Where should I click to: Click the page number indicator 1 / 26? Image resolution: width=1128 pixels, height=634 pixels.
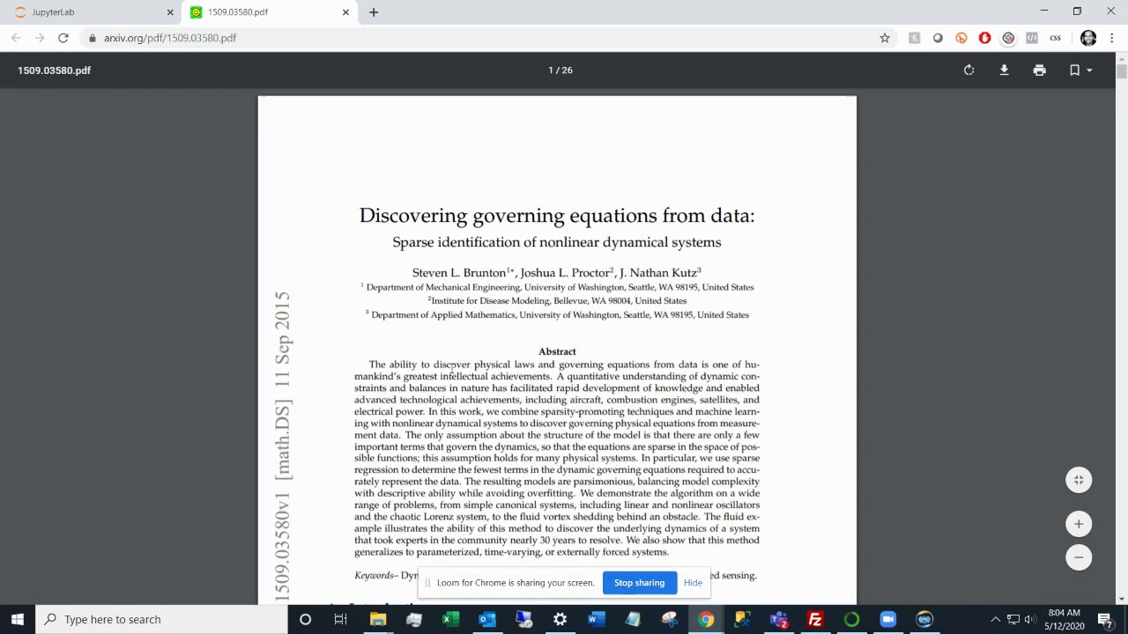560,70
